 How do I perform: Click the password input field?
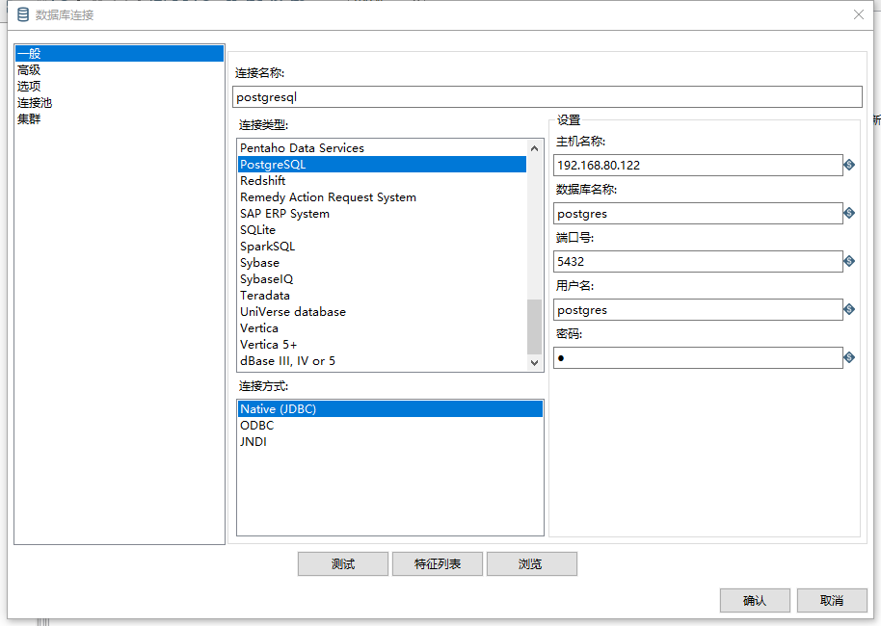point(698,358)
